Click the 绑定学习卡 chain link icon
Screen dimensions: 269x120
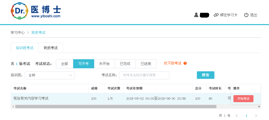(216, 15)
